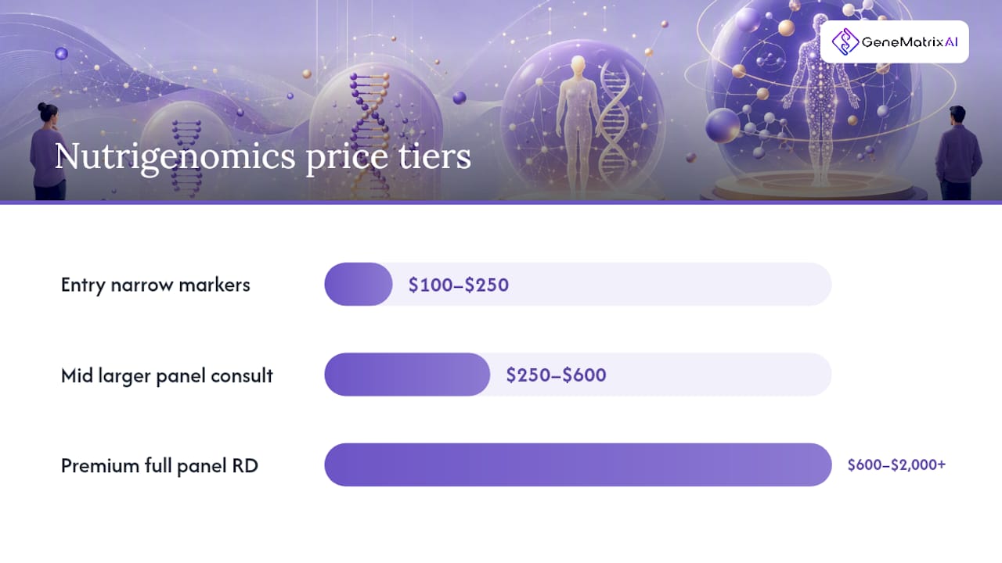The image size is (1002, 563).
Task: Click the GeneMatrixAI logo icon
Action: [845, 41]
